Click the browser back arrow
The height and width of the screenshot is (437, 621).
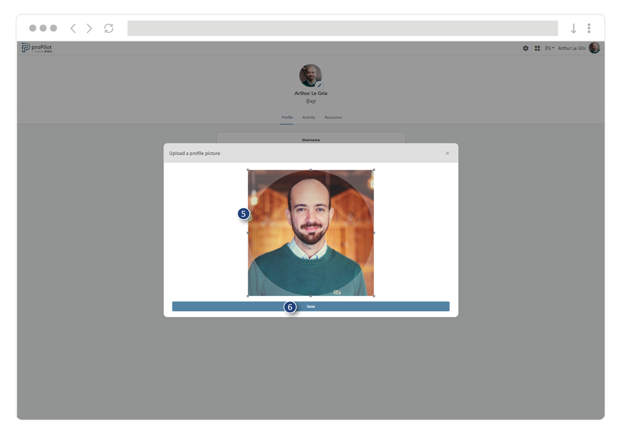73,28
